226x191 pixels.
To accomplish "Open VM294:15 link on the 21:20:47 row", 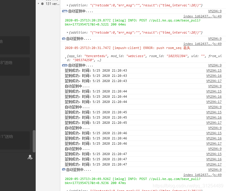I will point(214,154).
